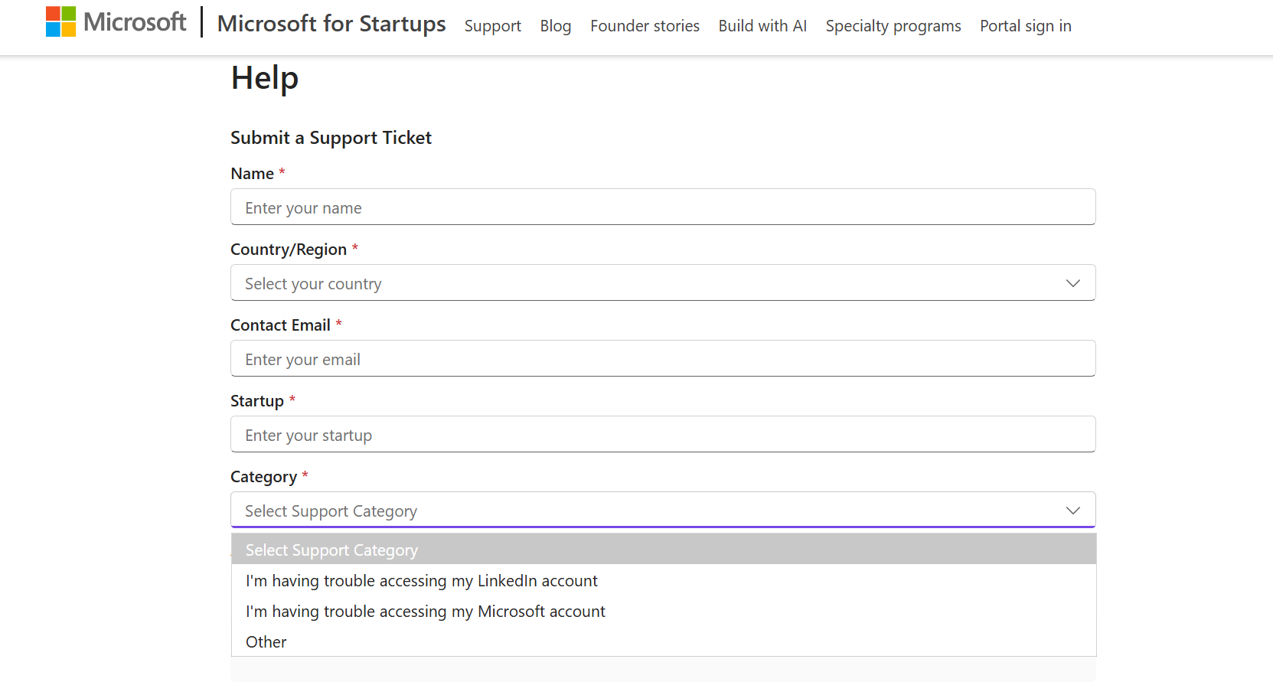
Task: Open Founder stories in the navigation
Action: click(x=645, y=26)
